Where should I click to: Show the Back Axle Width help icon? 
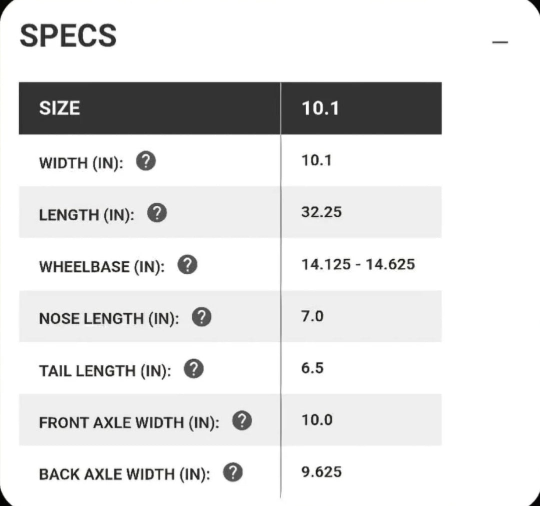coord(233,472)
